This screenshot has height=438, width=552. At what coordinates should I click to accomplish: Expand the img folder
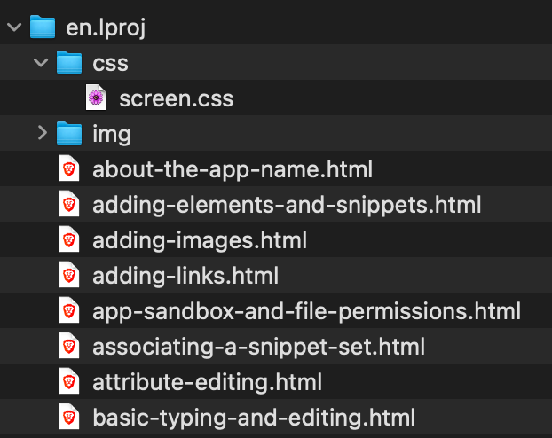[41, 134]
